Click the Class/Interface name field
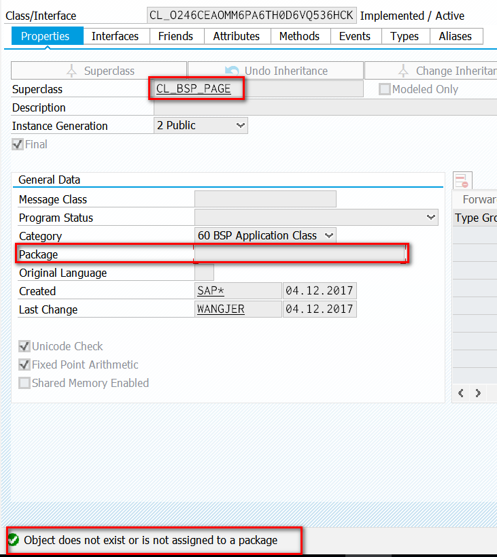Viewport: 497px width, 557px height. (252, 15)
